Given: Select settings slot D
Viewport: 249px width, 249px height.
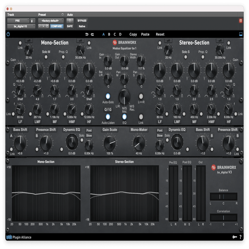Looking at the screenshot, I should pyautogui.click(x=120, y=34).
